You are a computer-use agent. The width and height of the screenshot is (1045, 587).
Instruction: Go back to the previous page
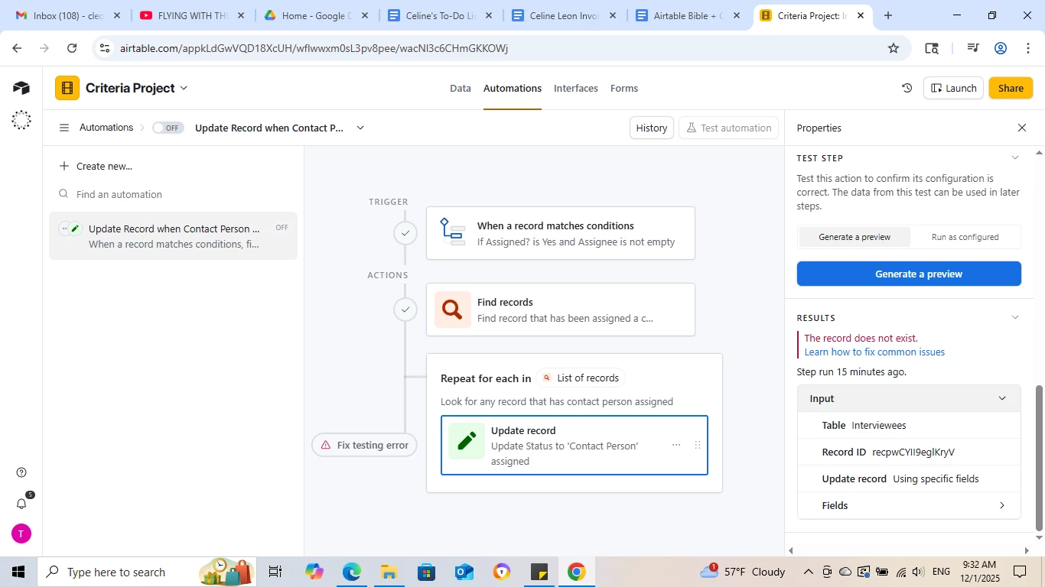click(17, 48)
